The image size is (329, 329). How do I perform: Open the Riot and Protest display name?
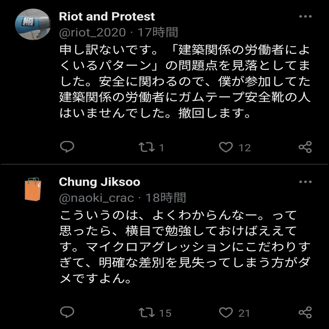click(x=107, y=17)
